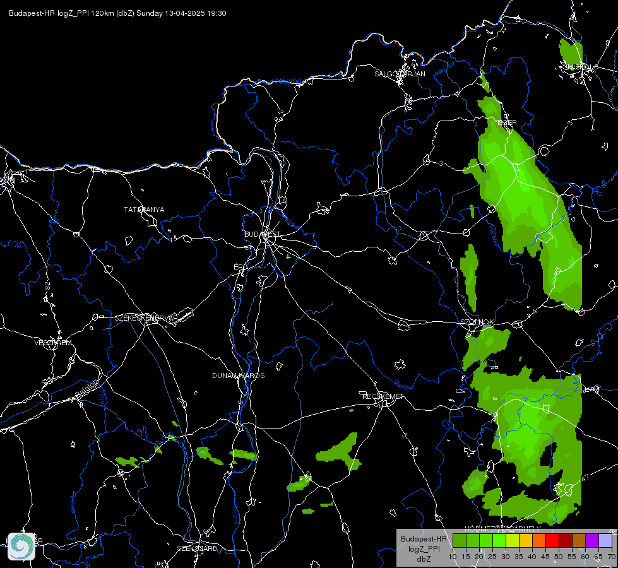Image resolution: width=618 pixels, height=568 pixels.
Task: Click the green cross radar site marker
Action: click(x=288, y=257)
